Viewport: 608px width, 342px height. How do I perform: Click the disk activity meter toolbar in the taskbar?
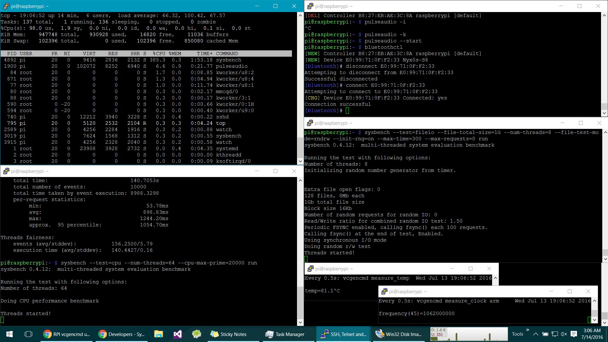point(469,334)
